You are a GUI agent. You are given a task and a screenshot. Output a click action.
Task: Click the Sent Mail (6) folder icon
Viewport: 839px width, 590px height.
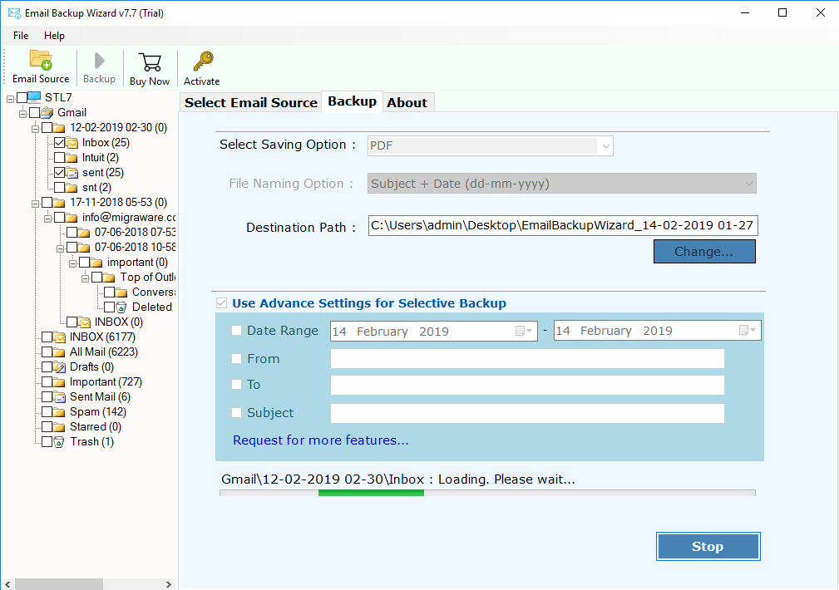[59, 397]
